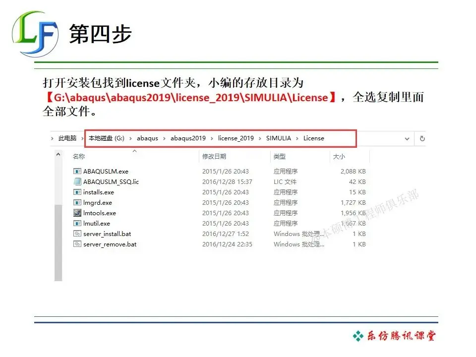Select the file name ABAQUSLM.exe
This screenshot has width=476, height=357.
coord(106,171)
